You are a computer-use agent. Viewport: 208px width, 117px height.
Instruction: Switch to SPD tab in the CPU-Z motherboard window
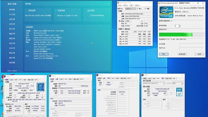tap(66, 79)
